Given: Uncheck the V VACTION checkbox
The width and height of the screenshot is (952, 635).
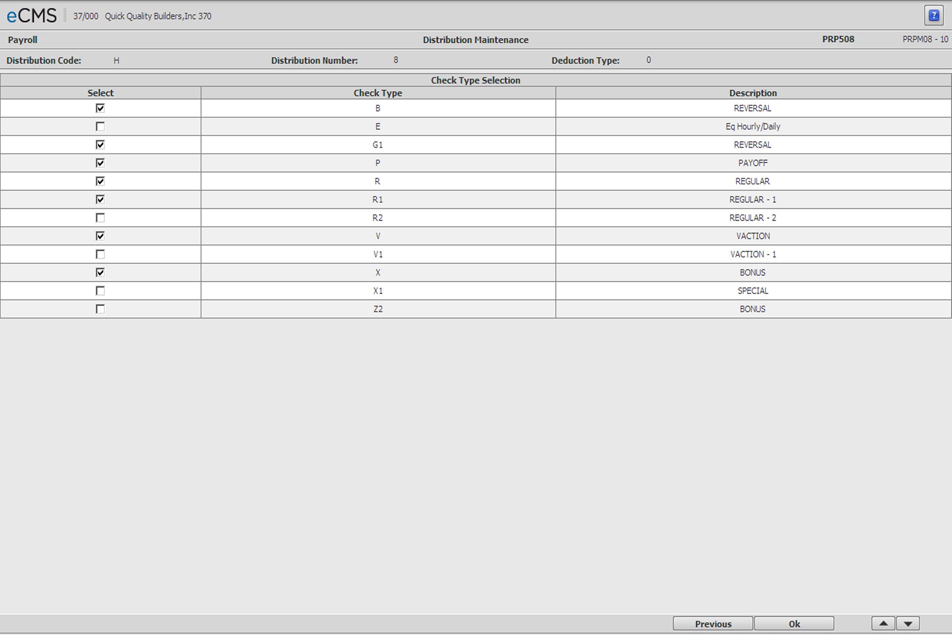Looking at the screenshot, I should (x=100, y=236).
